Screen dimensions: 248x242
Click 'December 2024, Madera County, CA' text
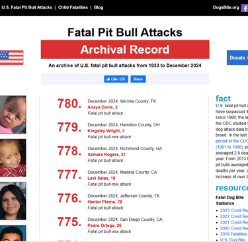click(x=122, y=172)
